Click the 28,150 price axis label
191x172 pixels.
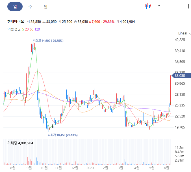[x=180, y=94]
